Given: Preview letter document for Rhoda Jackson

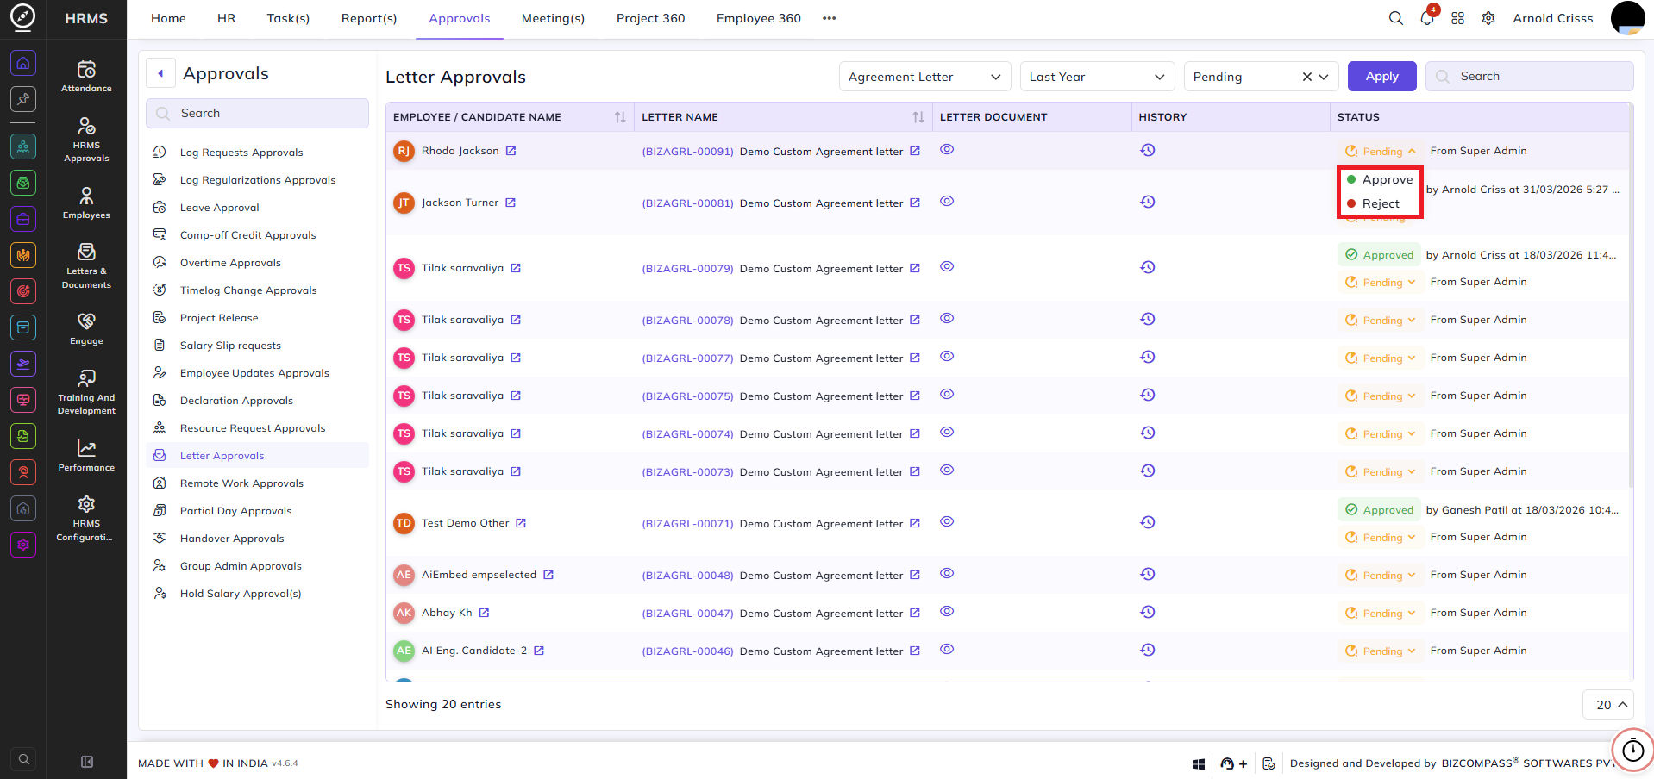Looking at the screenshot, I should [x=947, y=149].
